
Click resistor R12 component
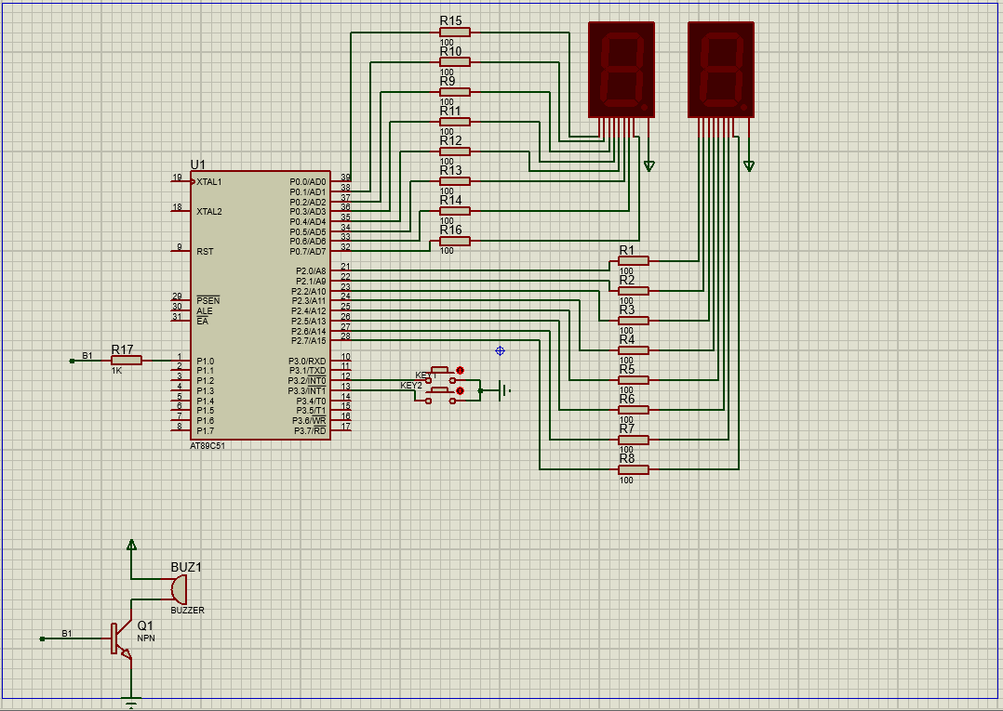[455, 151]
